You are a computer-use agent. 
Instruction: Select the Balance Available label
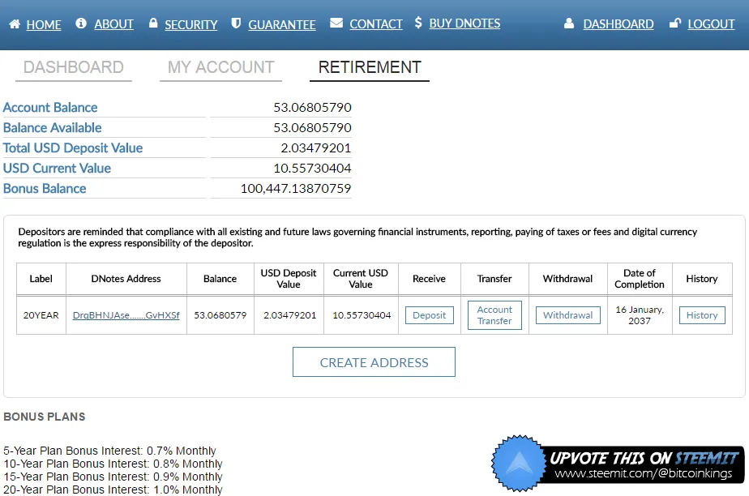[x=53, y=127]
